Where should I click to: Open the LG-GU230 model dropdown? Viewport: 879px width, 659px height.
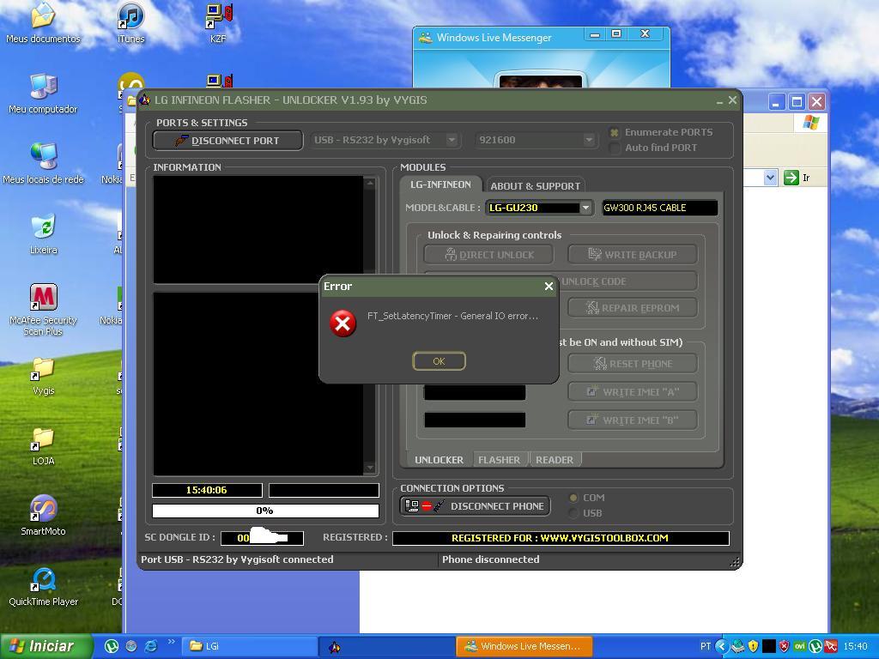585,208
